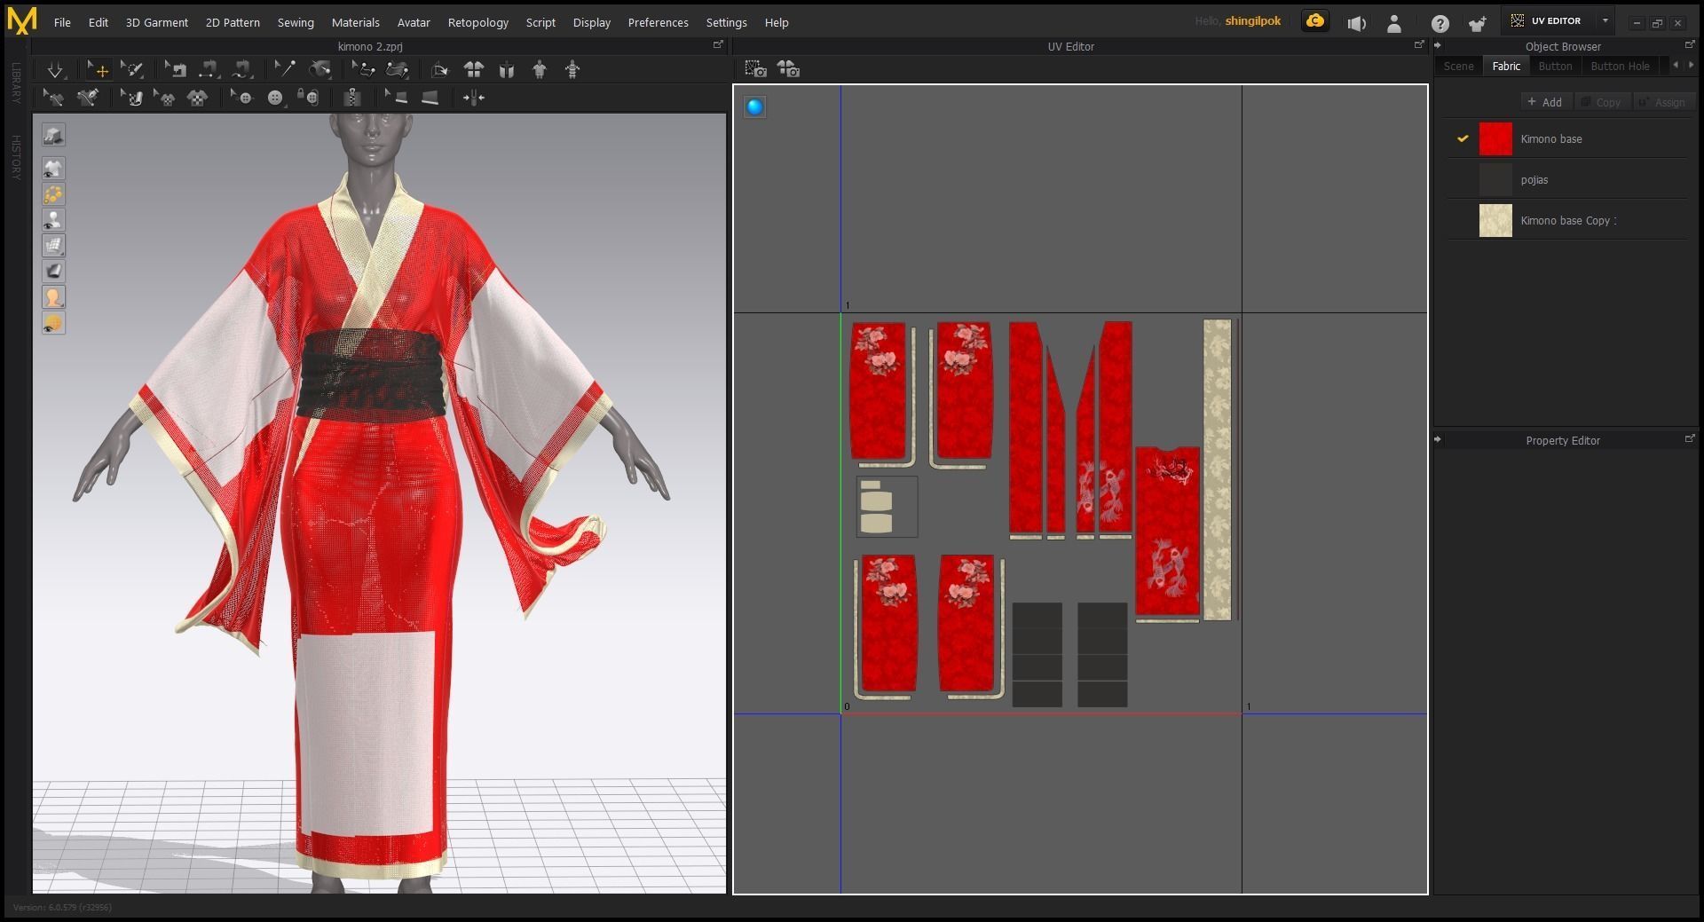Select the Tack on Avatar tool
Viewport: 1704px width, 922px height.
coord(319,69)
